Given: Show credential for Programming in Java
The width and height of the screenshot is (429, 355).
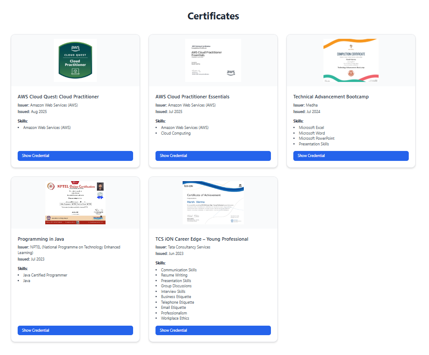Looking at the screenshot, I should pos(75,330).
